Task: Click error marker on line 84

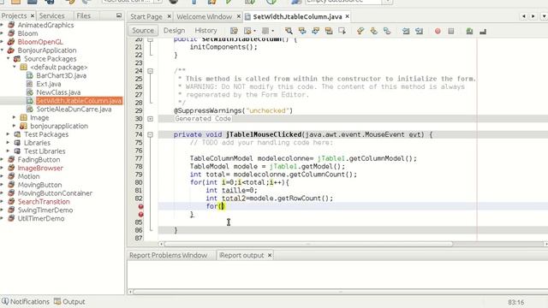Action: point(140,215)
